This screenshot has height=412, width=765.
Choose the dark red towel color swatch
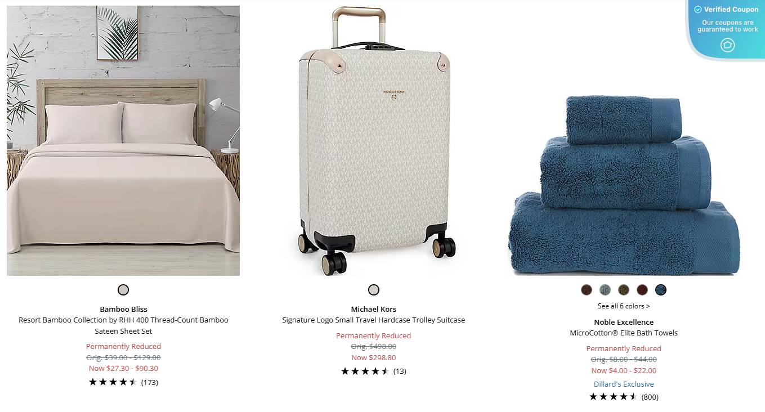point(642,290)
